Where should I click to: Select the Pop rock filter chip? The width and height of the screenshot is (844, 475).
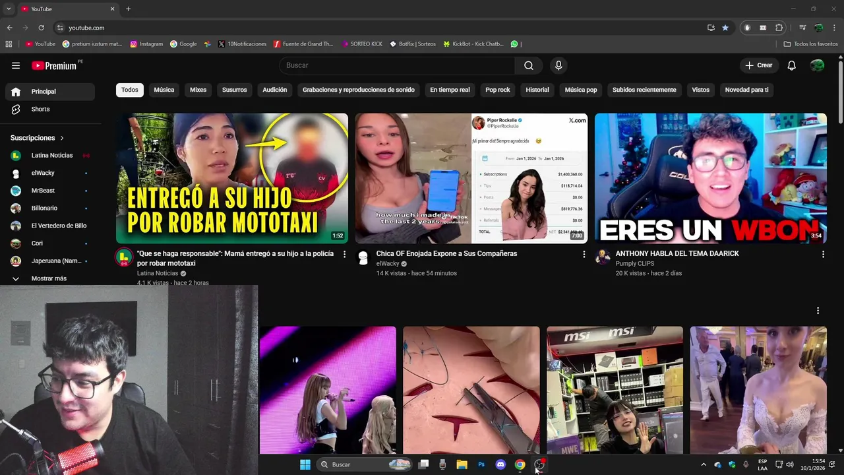pos(498,90)
